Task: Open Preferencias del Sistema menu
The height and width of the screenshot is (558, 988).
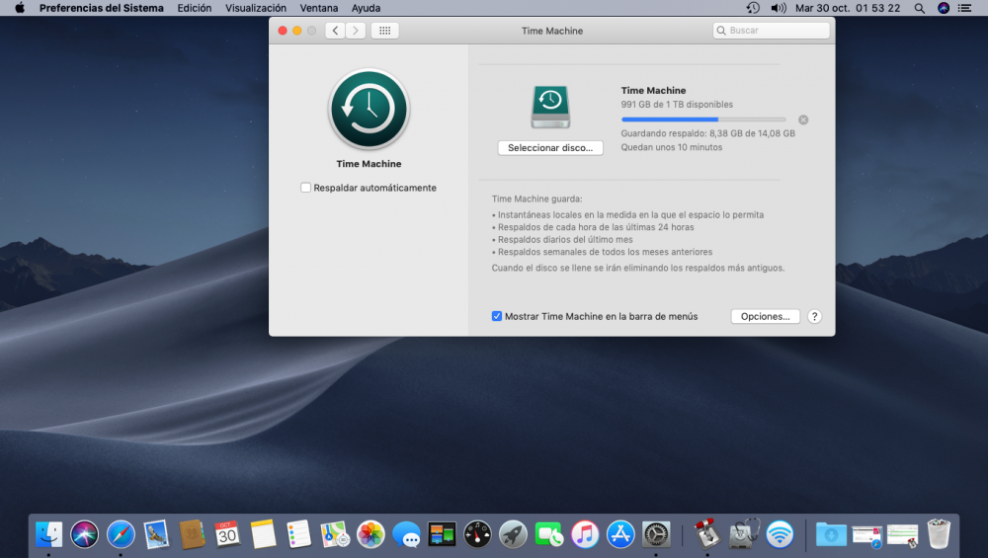Action: pyautogui.click(x=102, y=8)
